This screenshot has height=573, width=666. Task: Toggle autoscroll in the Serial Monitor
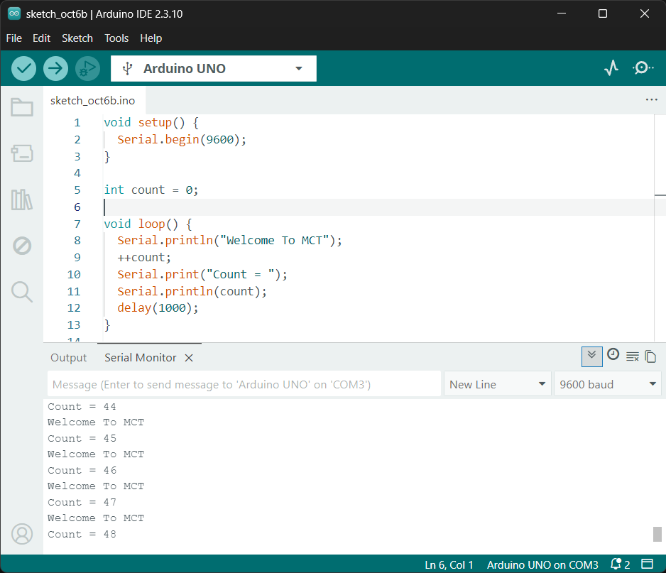[x=591, y=356]
